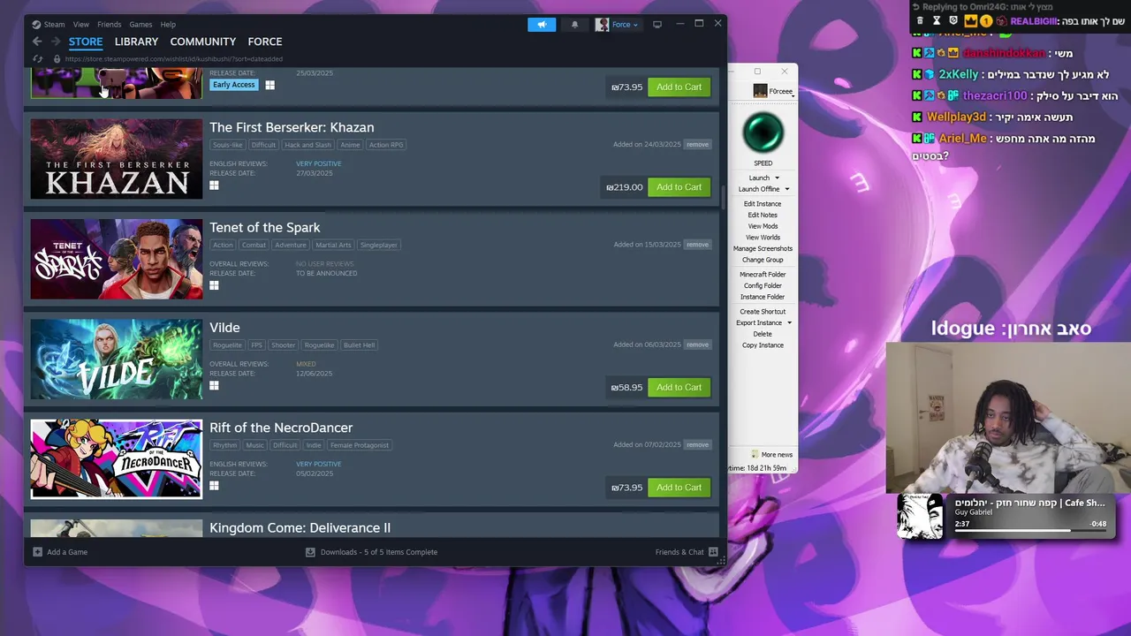The image size is (1131, 636).
Task: Open Kingdom Come: Deliverance II title
Action: tap(300, 527)
